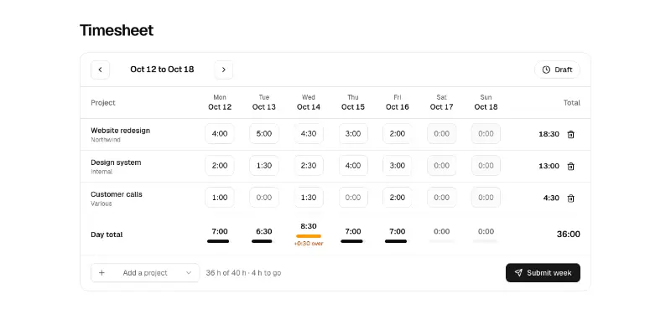The width and height of the screenshot is (671, 335).
Task: Edit Website redesign Wednesday hours 4:30
Action: click(x=309, y=134)
